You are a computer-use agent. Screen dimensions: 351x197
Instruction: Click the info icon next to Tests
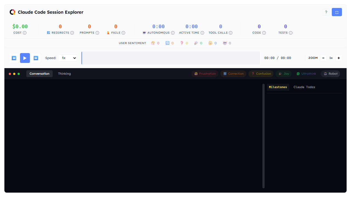tap(291, 33)
